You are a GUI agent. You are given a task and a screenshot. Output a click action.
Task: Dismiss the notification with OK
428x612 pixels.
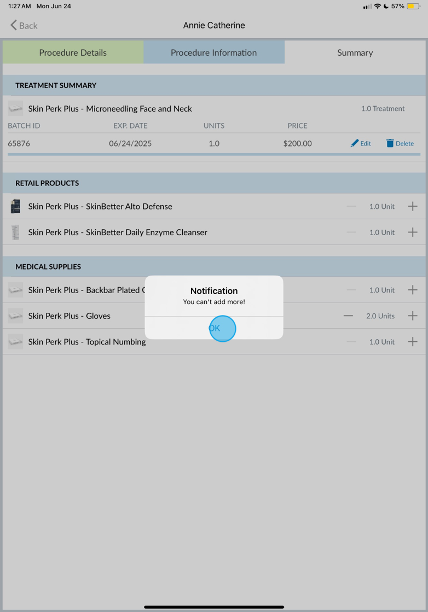(x=214, y=328)
